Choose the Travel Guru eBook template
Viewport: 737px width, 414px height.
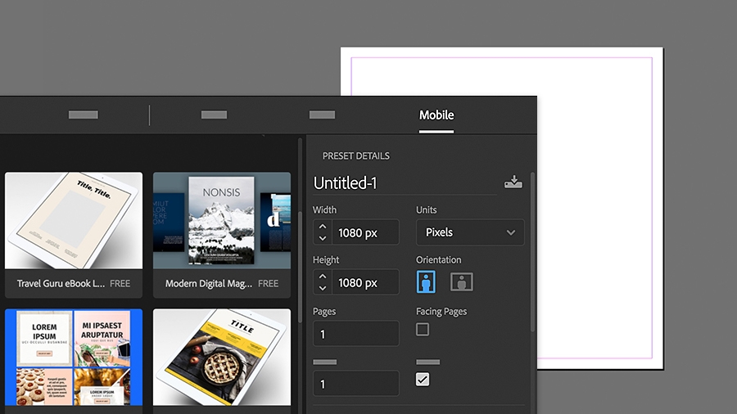(74, 235)
